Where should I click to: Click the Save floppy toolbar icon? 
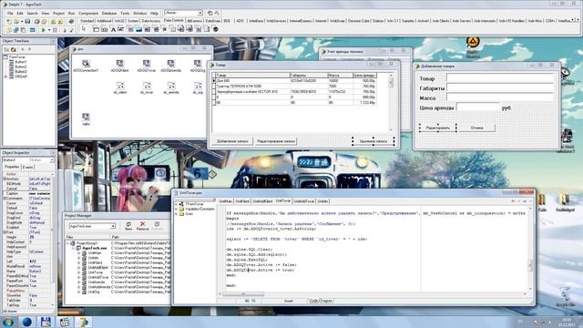27,22
